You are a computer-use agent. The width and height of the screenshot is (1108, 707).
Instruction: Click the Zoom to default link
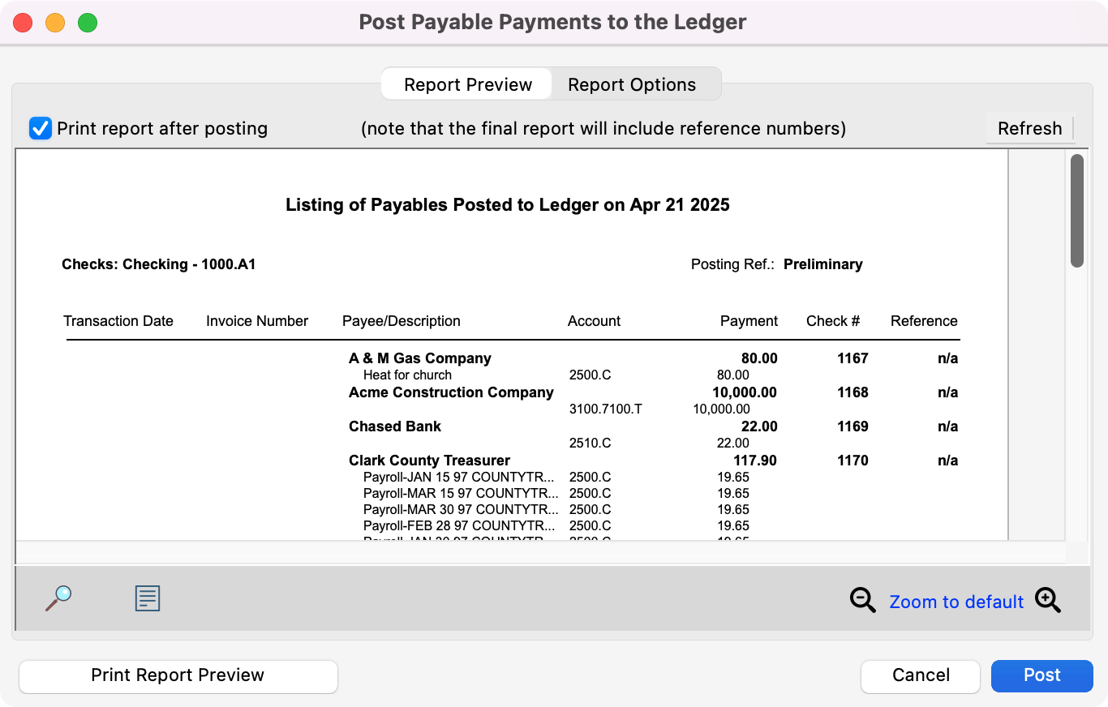click(956, 602)
